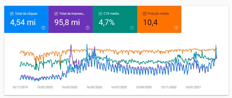Open help icon on CTR média card
The image size is (232, 98).
click(x=132, y=28)
